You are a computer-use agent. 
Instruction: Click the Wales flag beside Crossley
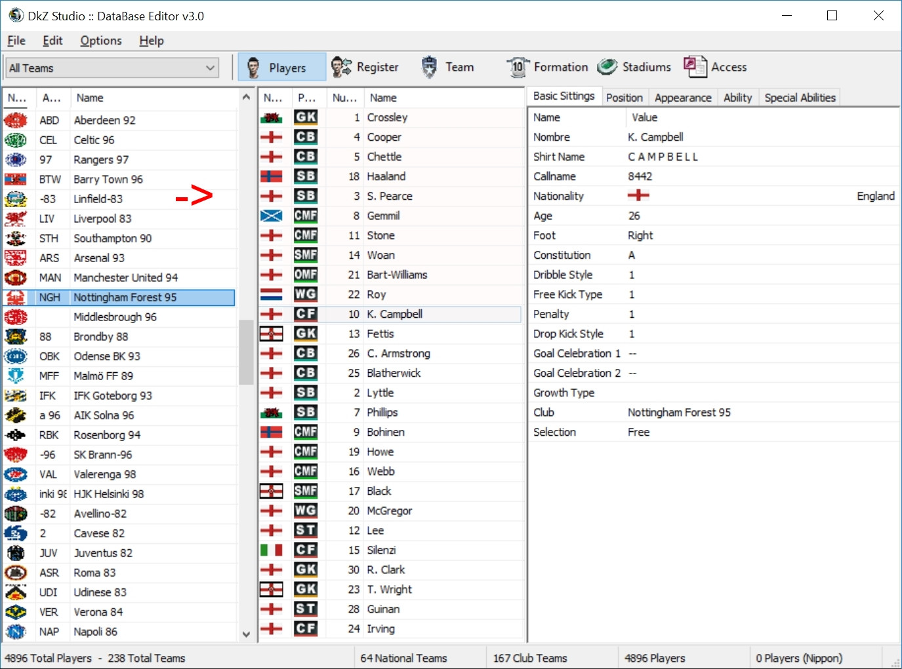[x=272, y=117]
